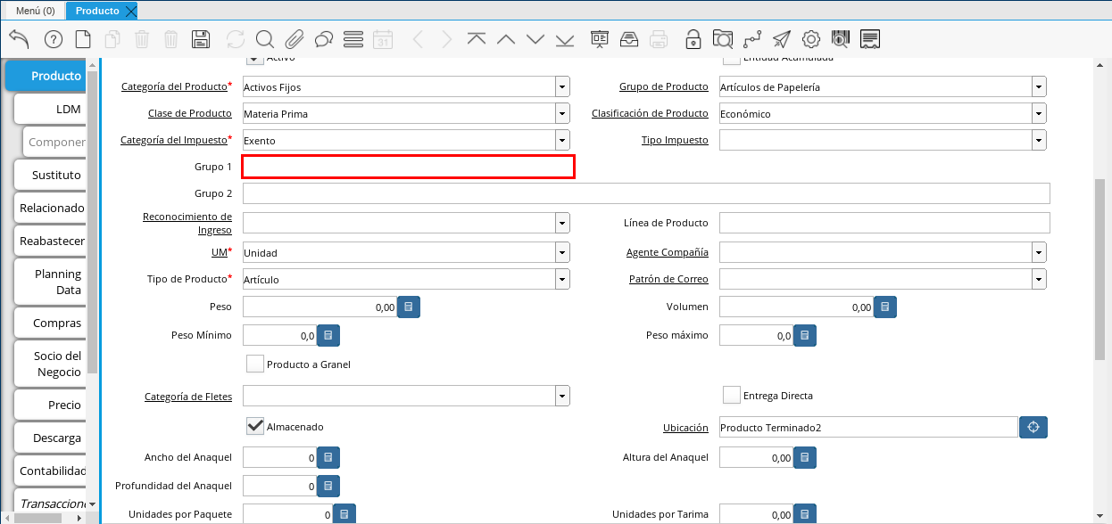Open calculator for Ancho del Anaquel
The width and height of the screenshot is (1112, 524).
point(328,457)
